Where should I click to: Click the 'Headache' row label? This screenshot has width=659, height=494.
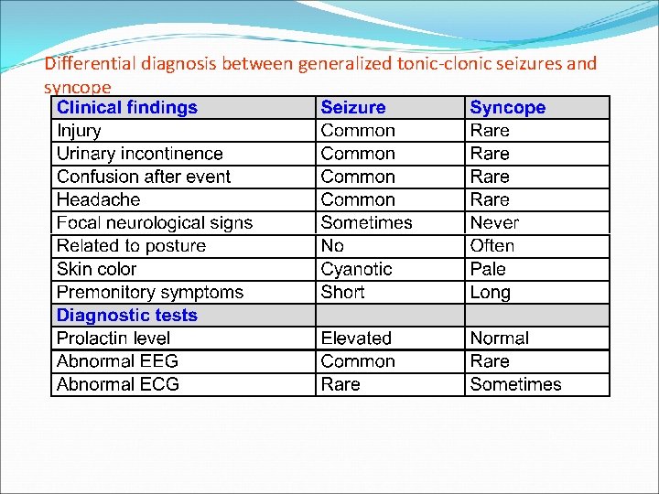[x=99, y=199]
